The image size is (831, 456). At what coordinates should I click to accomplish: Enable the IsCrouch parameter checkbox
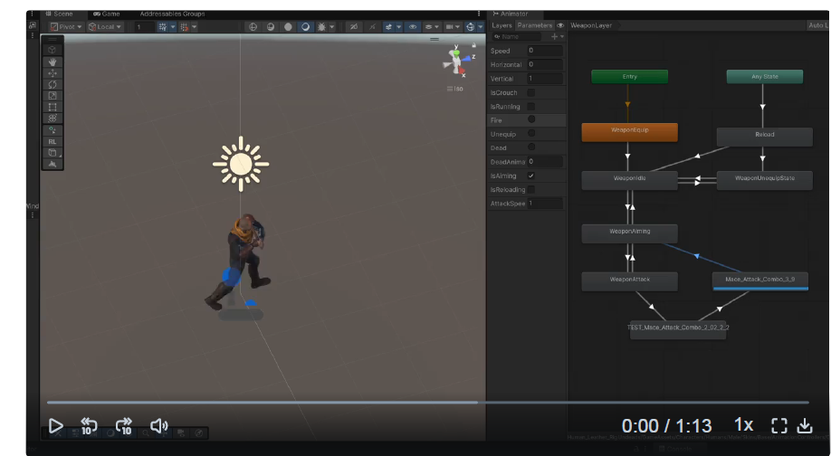tap(531, 92)
